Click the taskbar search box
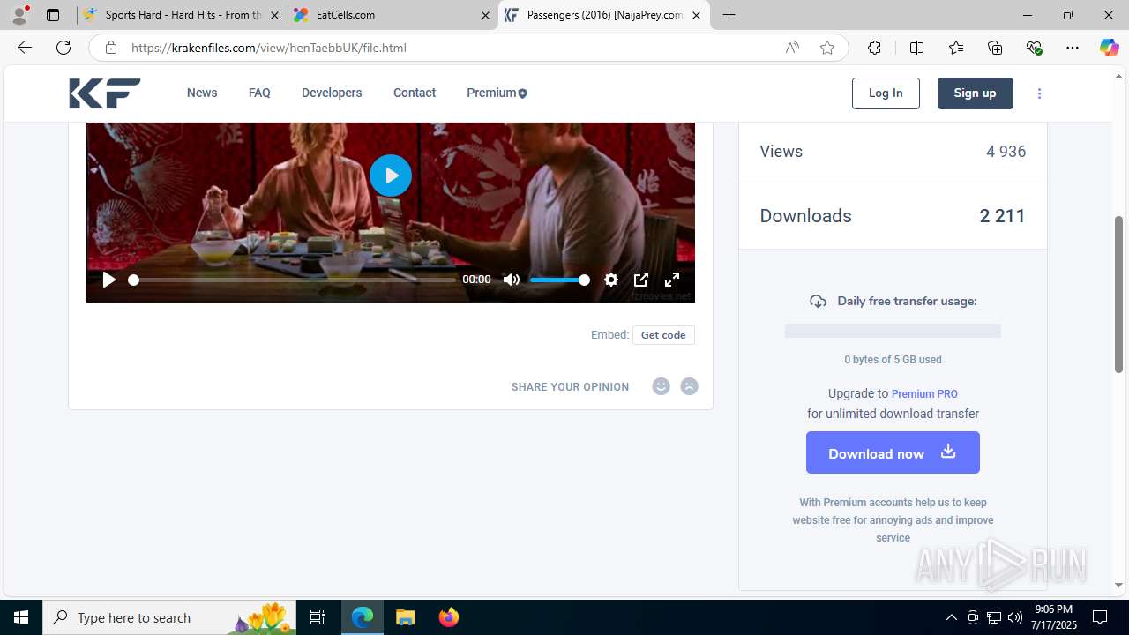 point(169,617)
